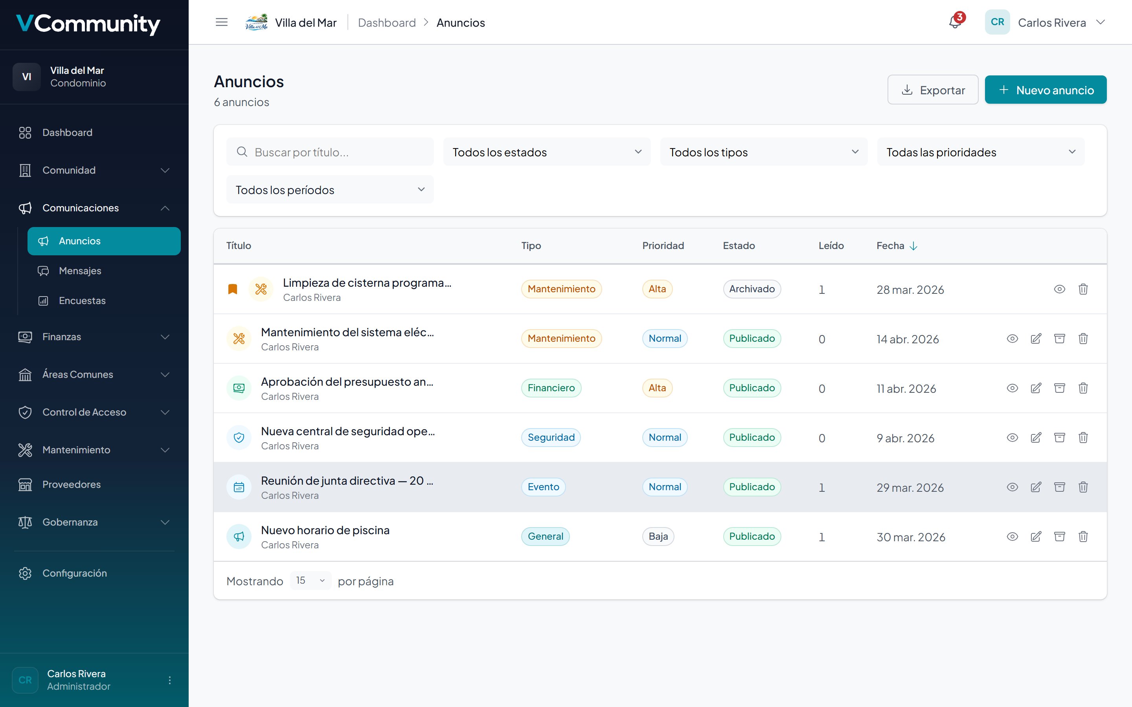Go to Dashboard in the sidebar
Viewport: 1132px width, 707px height.
pyautogui.click(x=94, y=133)
